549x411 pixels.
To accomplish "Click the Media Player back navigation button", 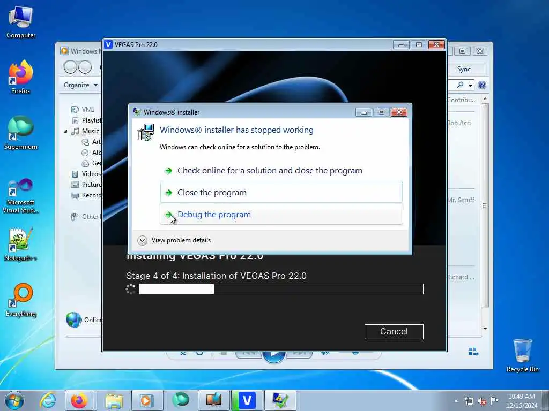I will 70,67.
